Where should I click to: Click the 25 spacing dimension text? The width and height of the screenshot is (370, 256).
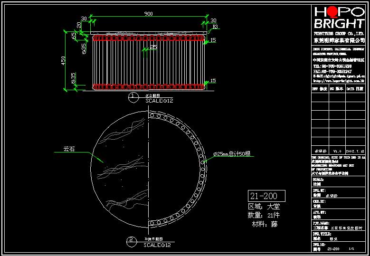point(153,47)
